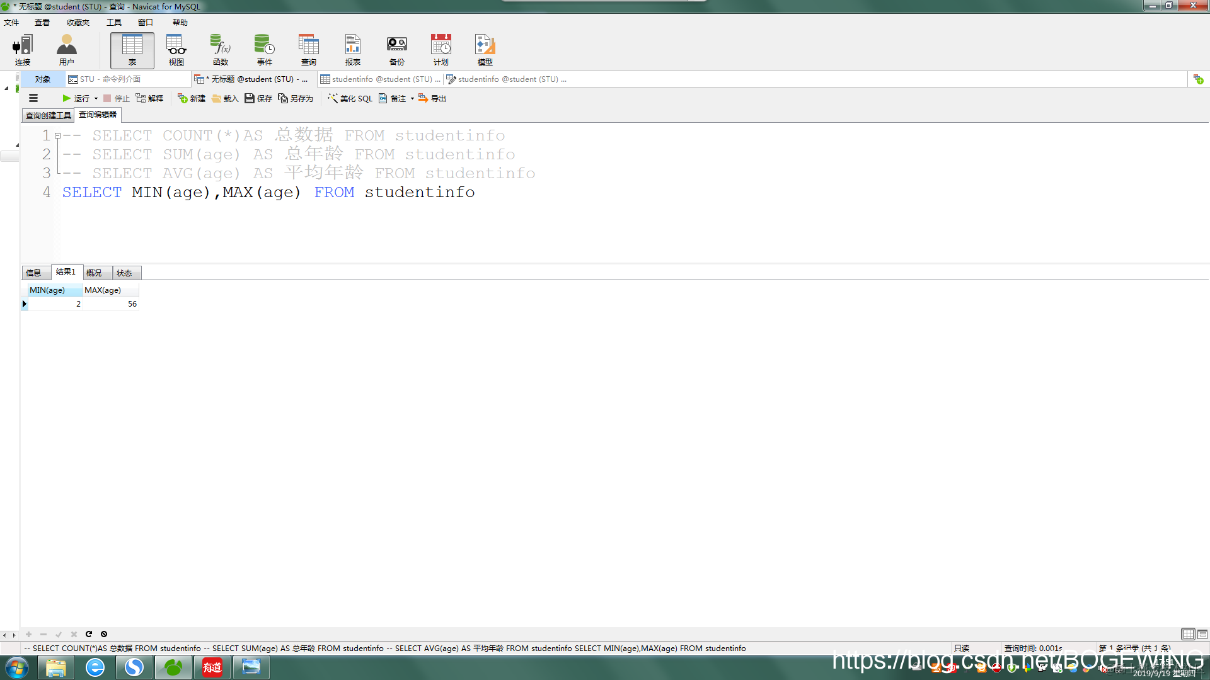Expand the 备注 dropdown arrow
This screenshot has width=1210, height=680.
[x=412, y=98]
